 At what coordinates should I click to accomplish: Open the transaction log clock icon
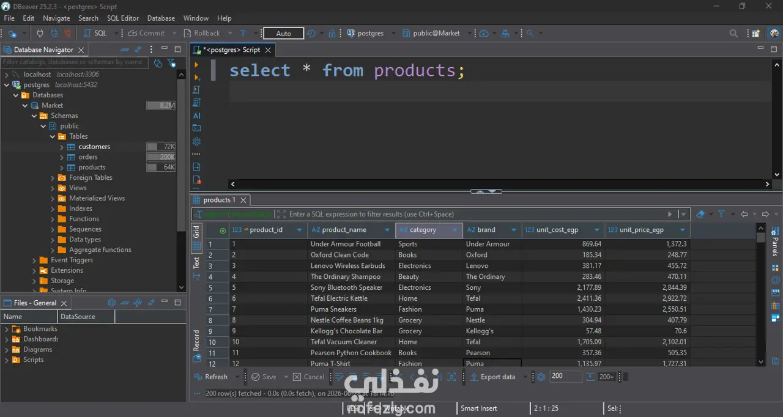pos(311,33)
